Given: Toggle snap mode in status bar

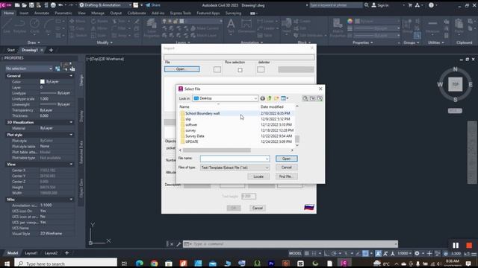Looking at the screenshot, I should 314,253.
